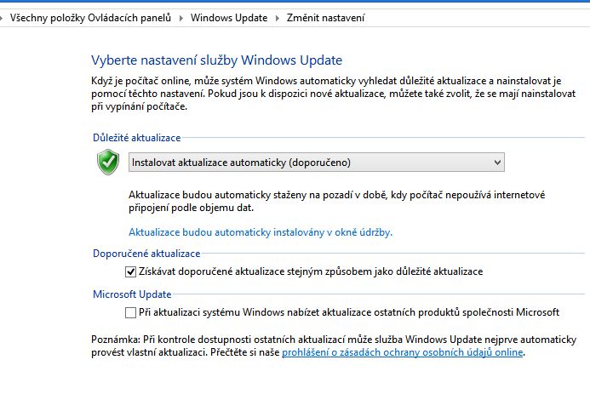Click the label Získávat doporučené aktualizace stejným způsobem
The height and width of the screenshot is (394, 590).
click(x=311, y=271)
